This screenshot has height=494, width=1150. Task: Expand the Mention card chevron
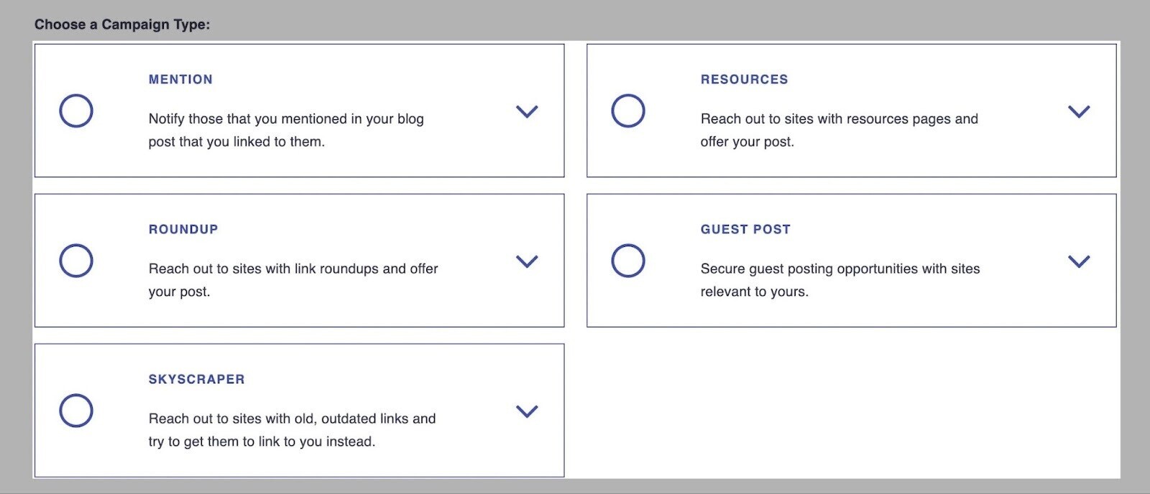coord(527,112)
